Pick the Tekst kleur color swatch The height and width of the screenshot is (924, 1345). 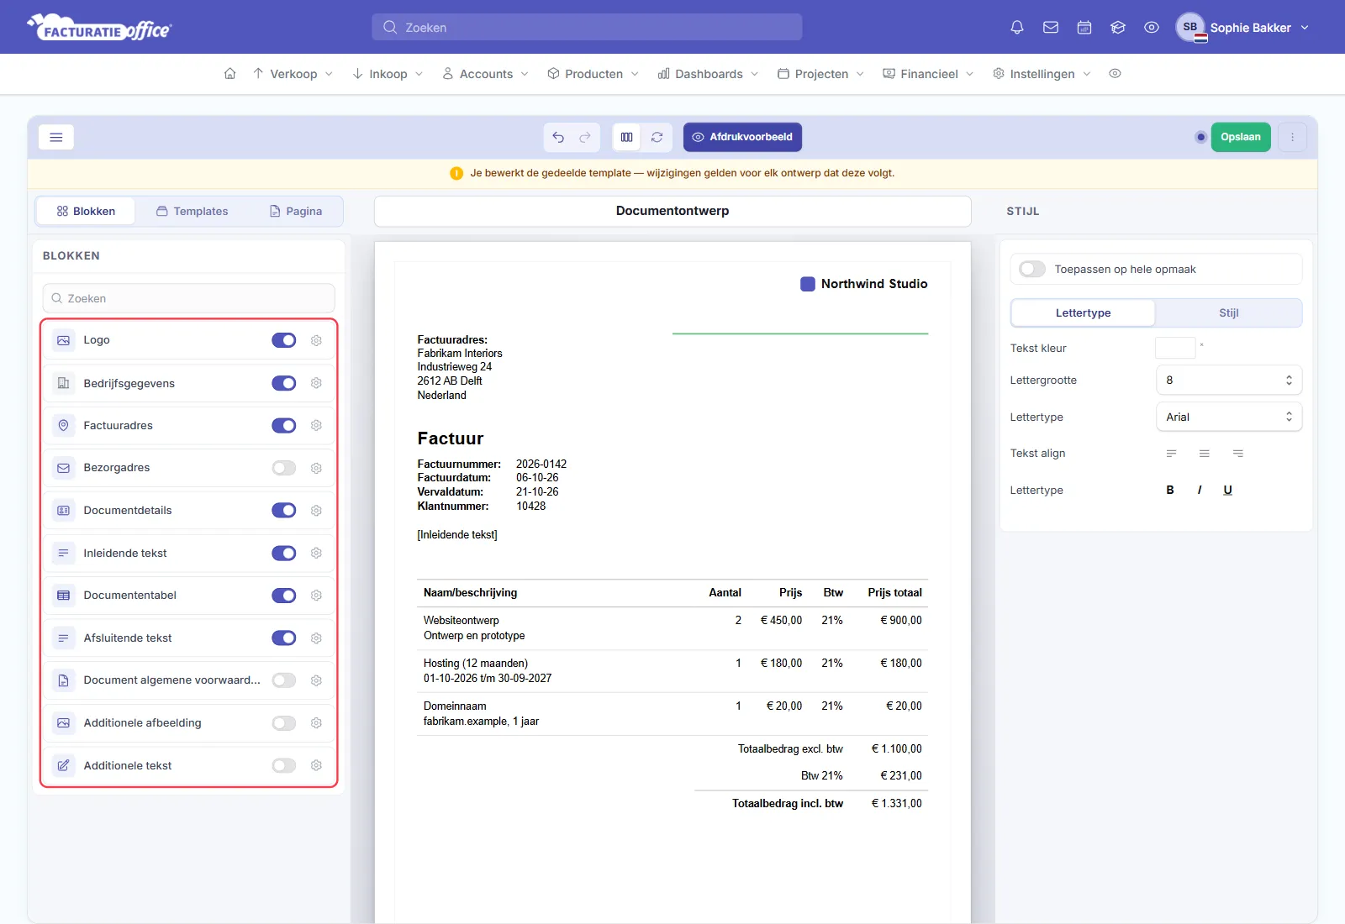coord(1175,348)
